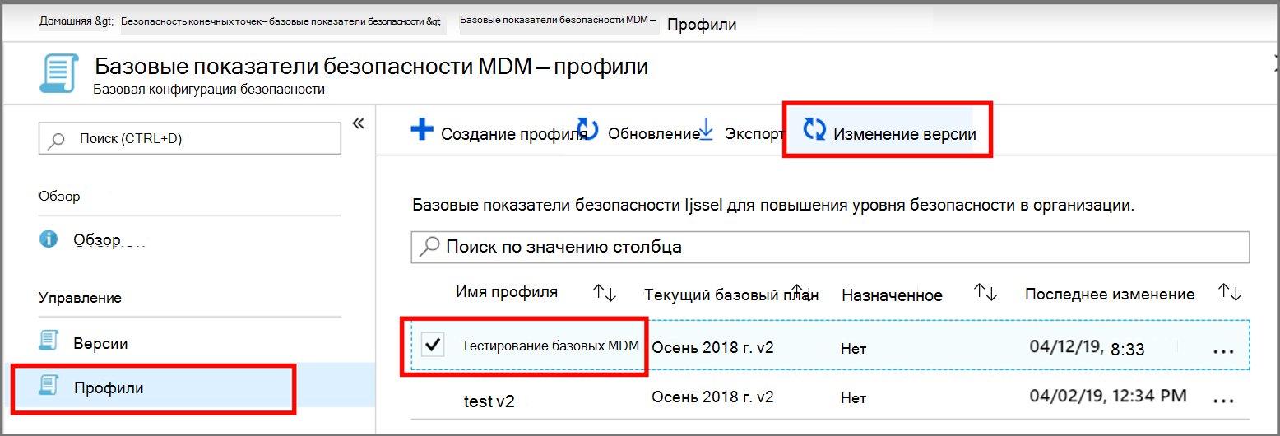Click Осень 2018 г. v2 in the first row
This screenshot has height=436, width=1280.
712,347
